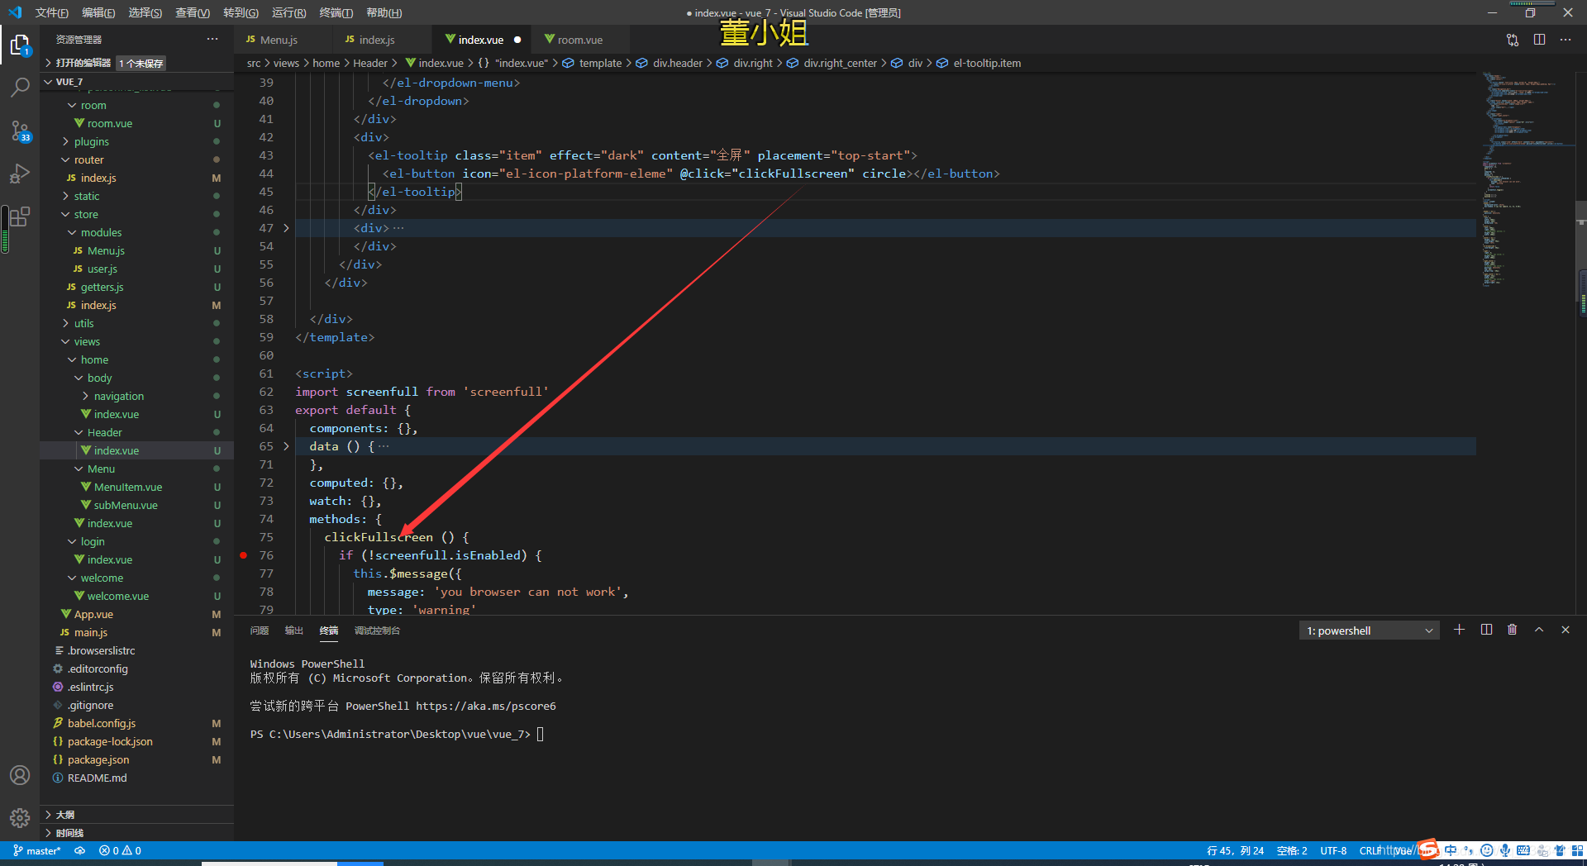Open babel.config.js in the file tree
1587x866 pixels.
[102, 723]
